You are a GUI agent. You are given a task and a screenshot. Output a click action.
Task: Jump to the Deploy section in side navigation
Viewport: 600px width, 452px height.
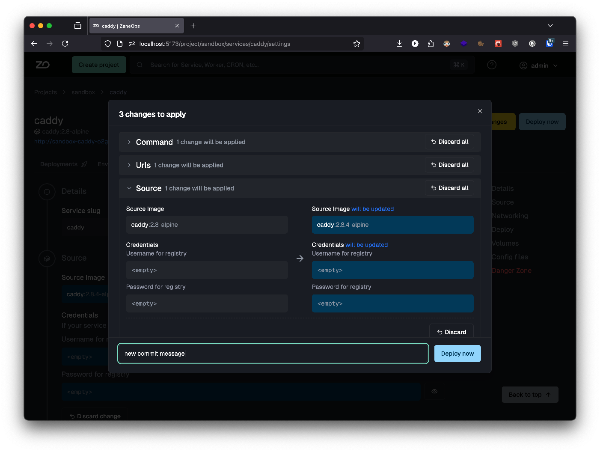[502, 229]
